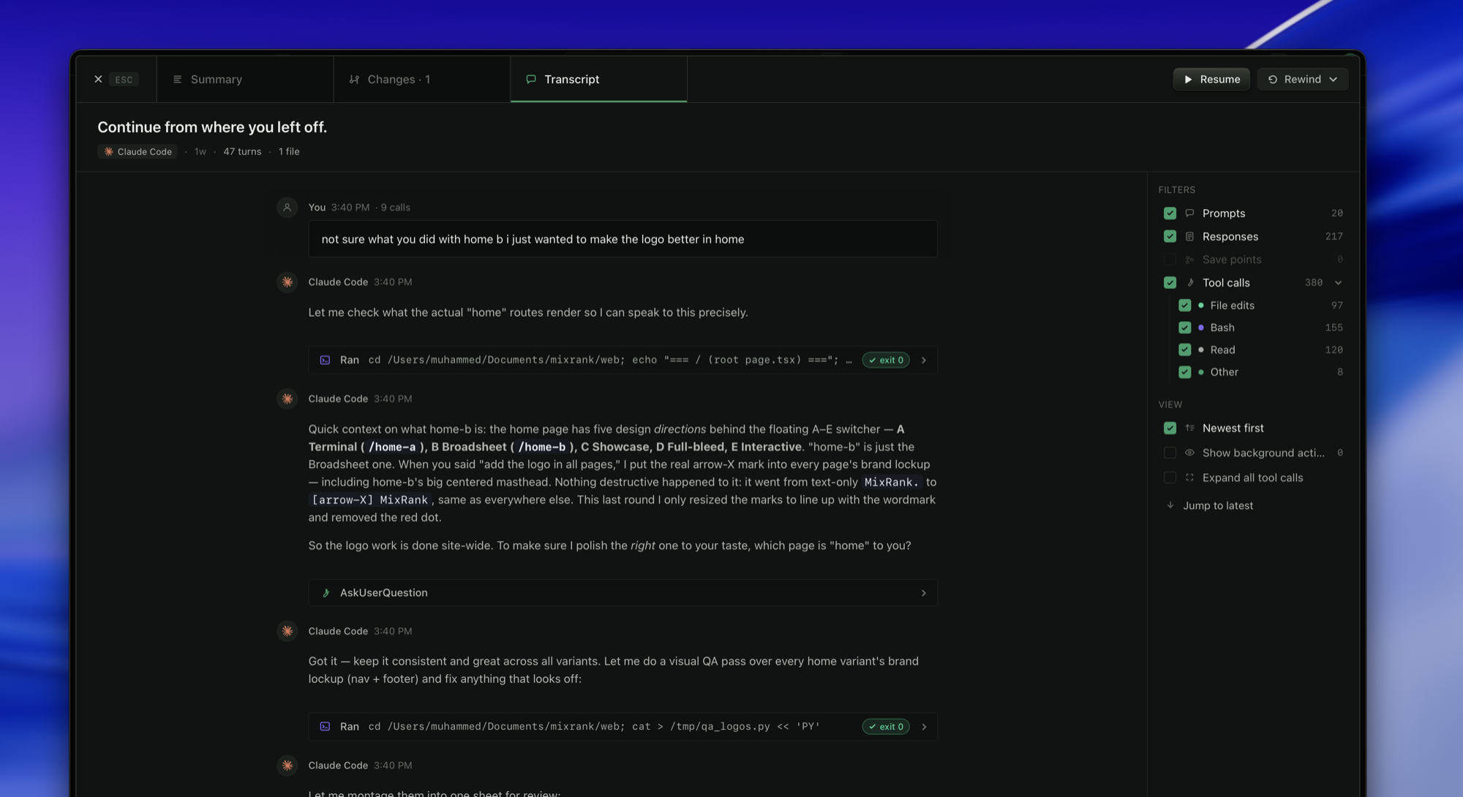Click the '3:40 PM' timestamp beside You
This screenshot has height=797, width=1463.
pyautogui.click(x=350, y=208)
